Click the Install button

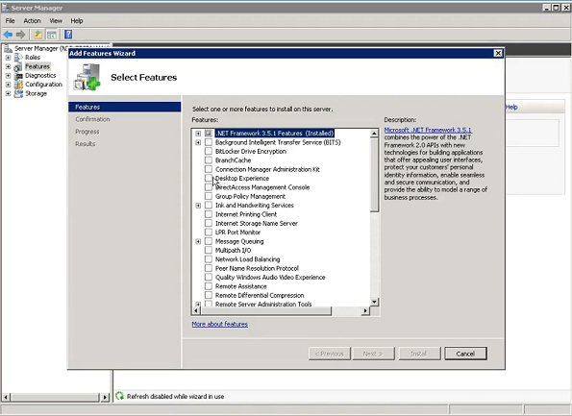tap(419, 354)
